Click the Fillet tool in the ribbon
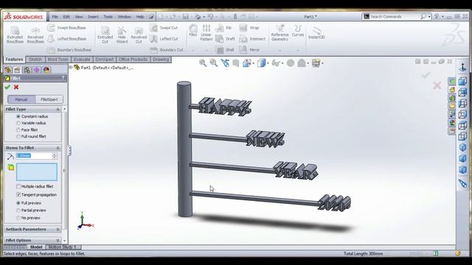The height and width of the screenshot is (265, 472). click(193, 31)
